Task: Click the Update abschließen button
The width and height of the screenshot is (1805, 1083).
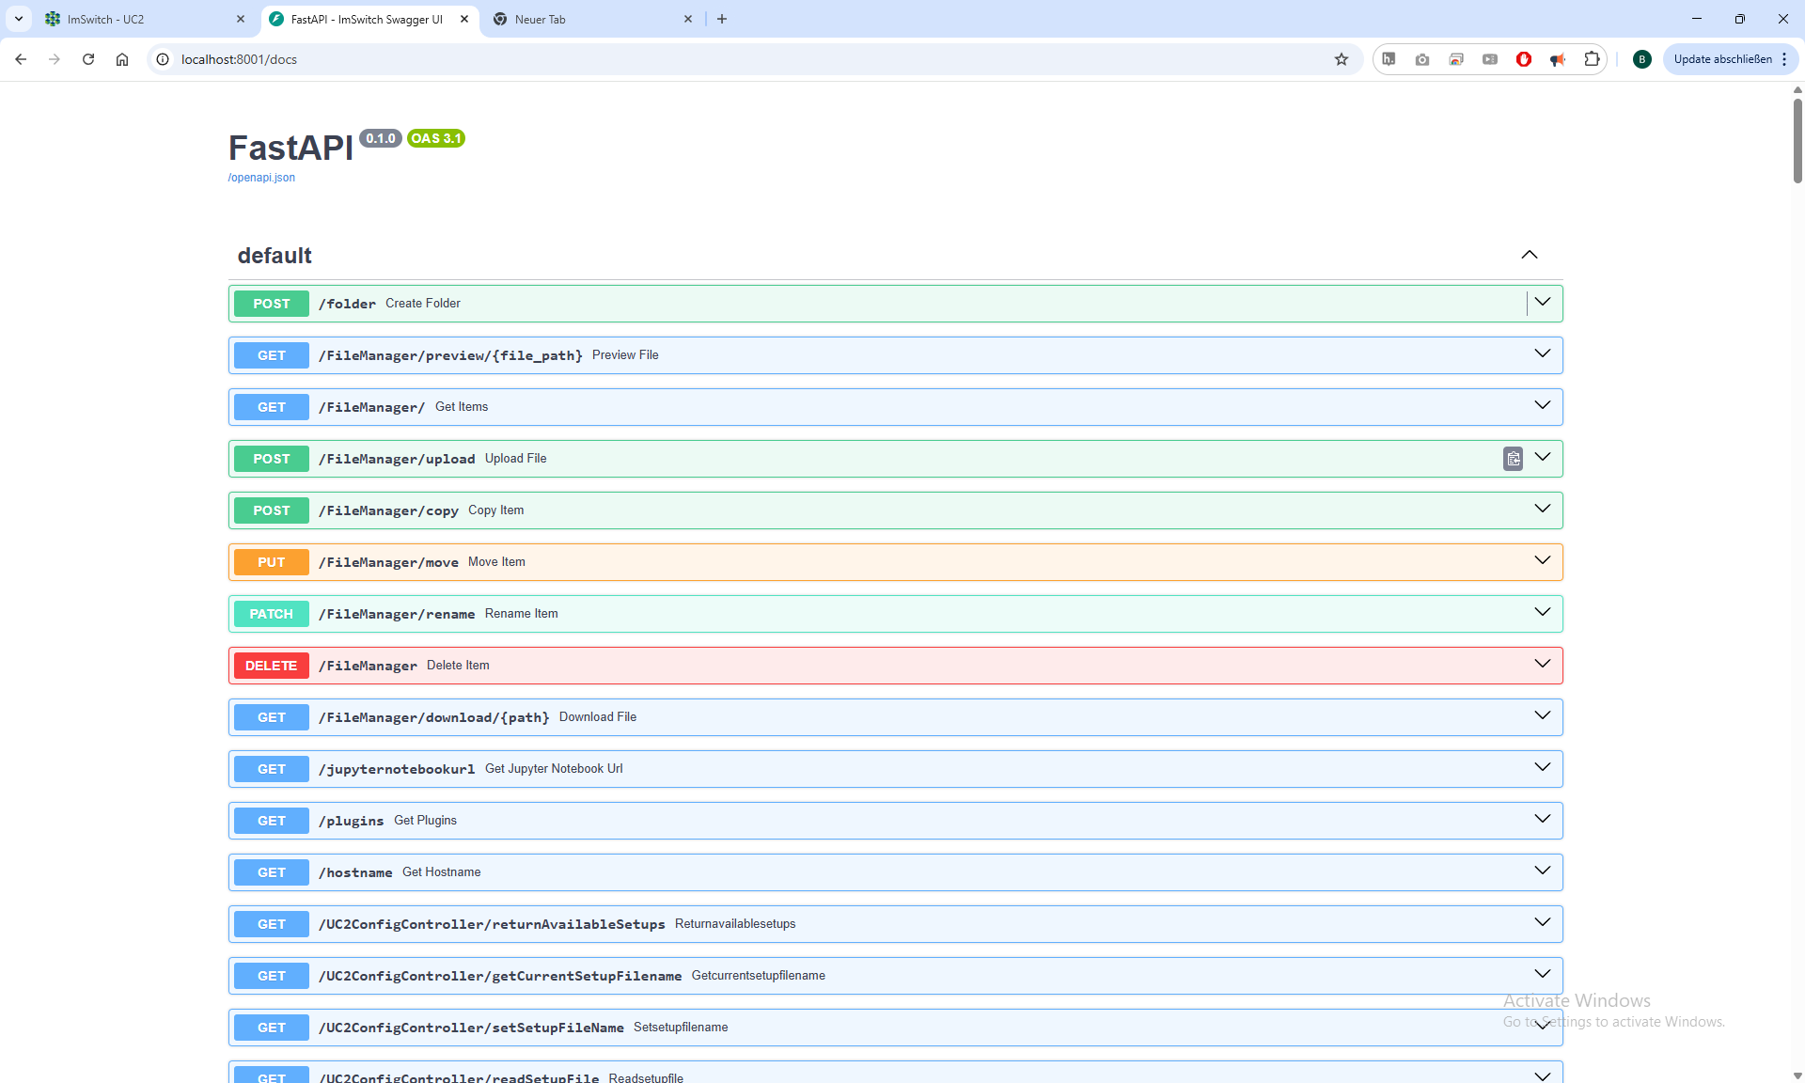Action: tap(1722, 59)
